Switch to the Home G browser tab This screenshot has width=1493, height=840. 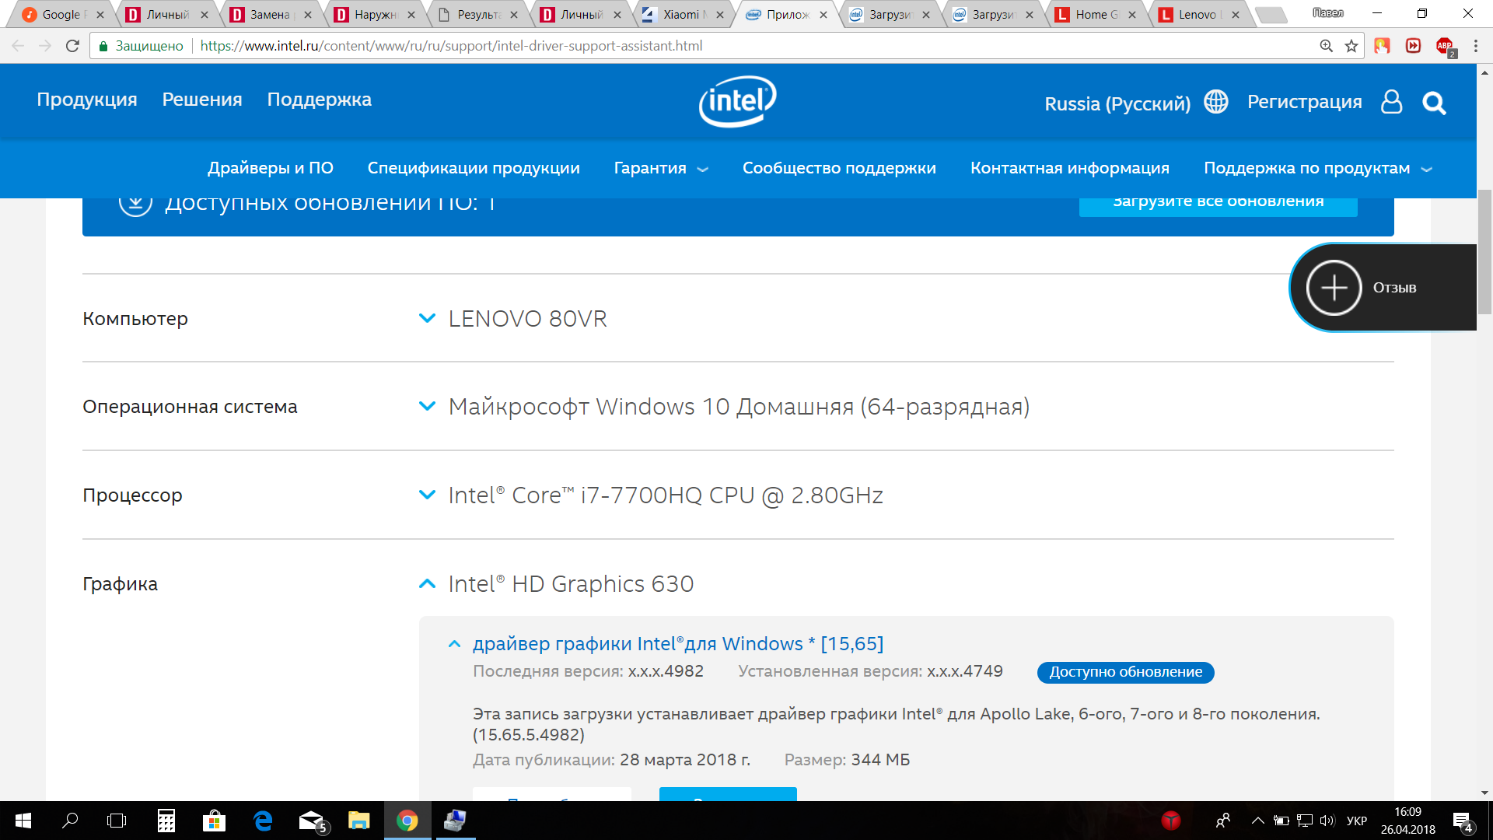[x=1096, y=14]
